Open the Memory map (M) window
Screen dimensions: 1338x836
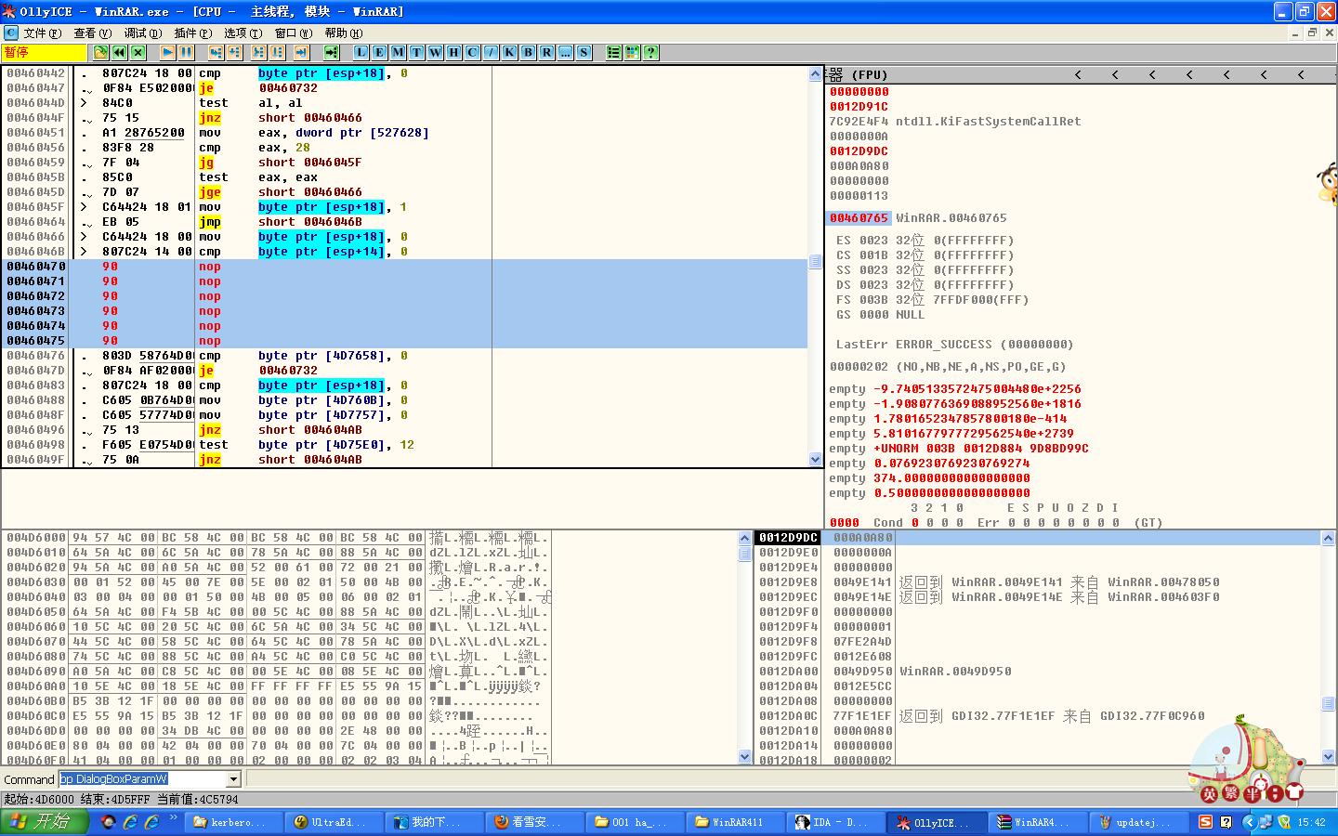tap(398, 53)
